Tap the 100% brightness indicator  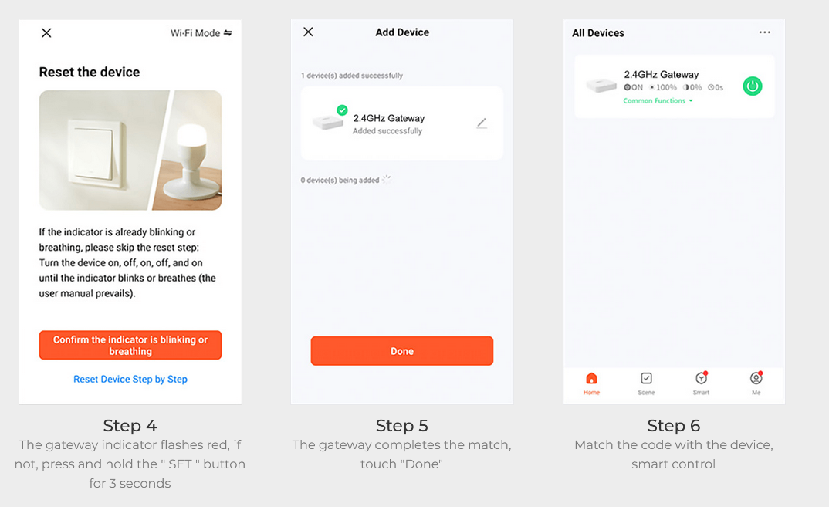click(x=663, y=87)
